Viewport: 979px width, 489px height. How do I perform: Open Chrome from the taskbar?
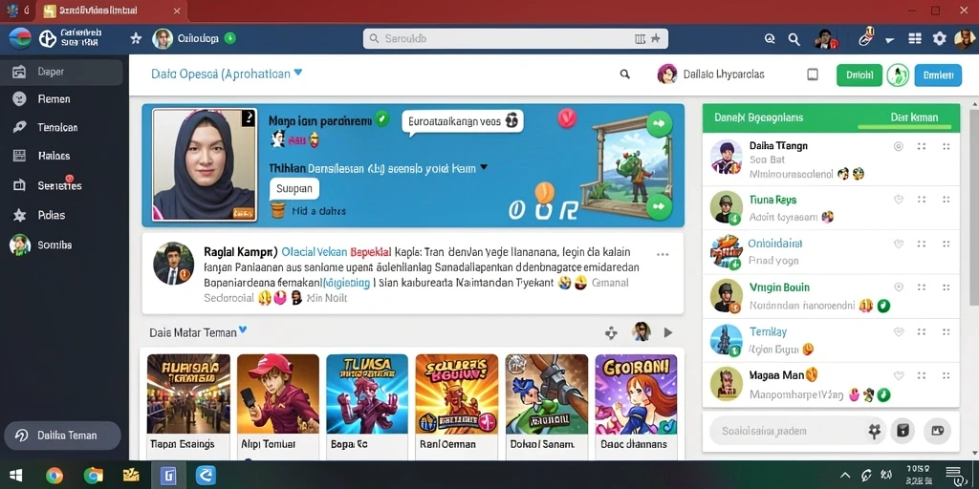point(54,476)
